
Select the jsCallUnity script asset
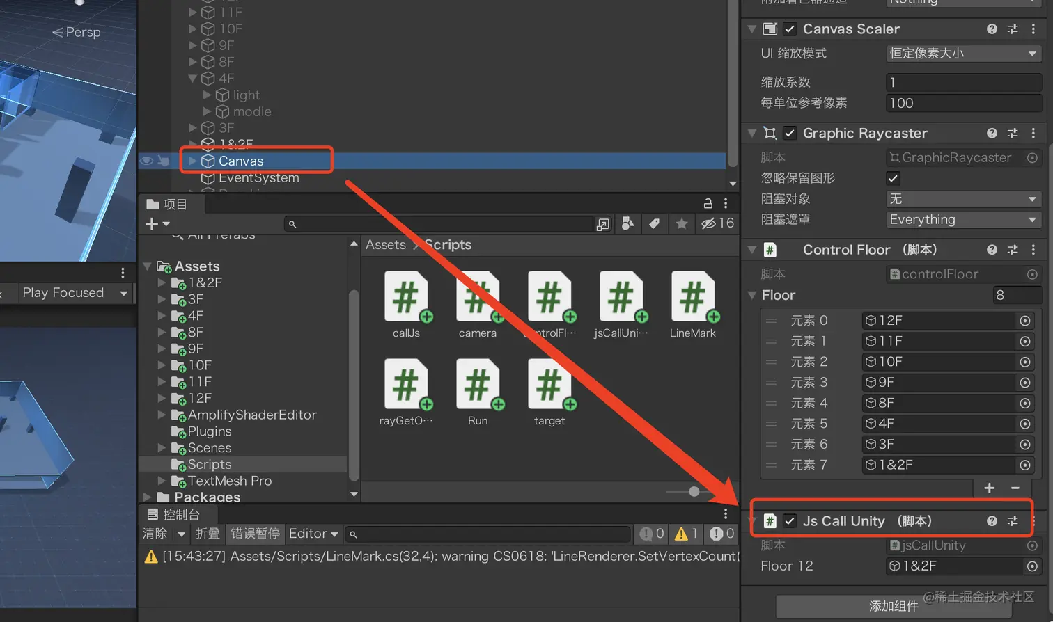tap(621, 305)
